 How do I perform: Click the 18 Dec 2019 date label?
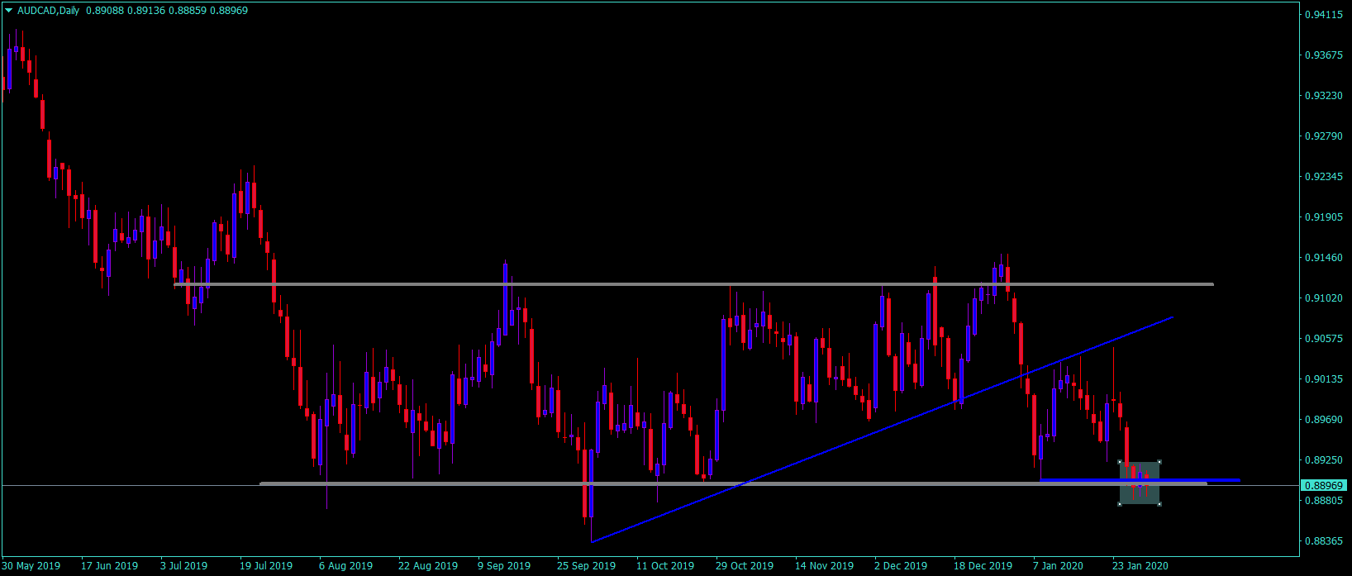pyautogui.click(x=983, y=566)
